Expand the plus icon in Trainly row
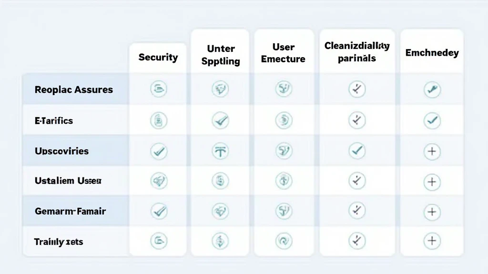 pos(432,241)
